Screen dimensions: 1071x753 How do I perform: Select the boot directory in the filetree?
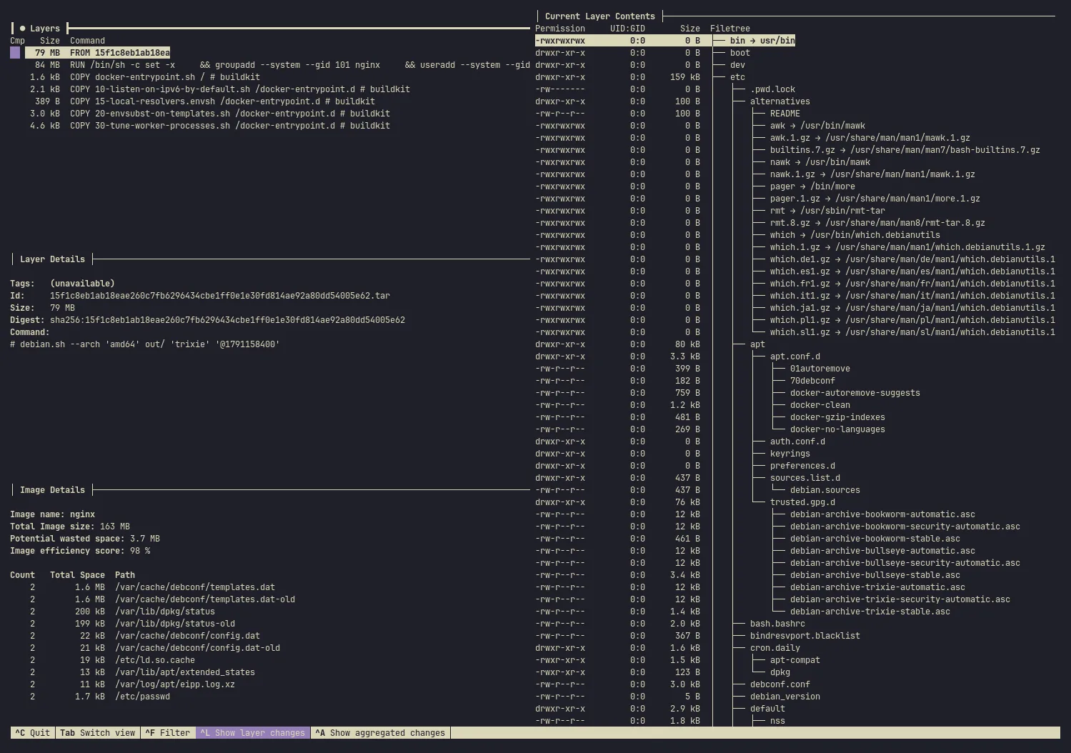pyautogui.click(x=740, y=53)
